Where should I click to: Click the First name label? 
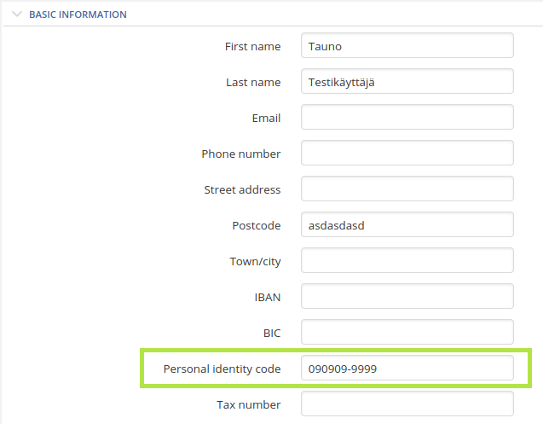pyautogui.click(x=253, y=46)
